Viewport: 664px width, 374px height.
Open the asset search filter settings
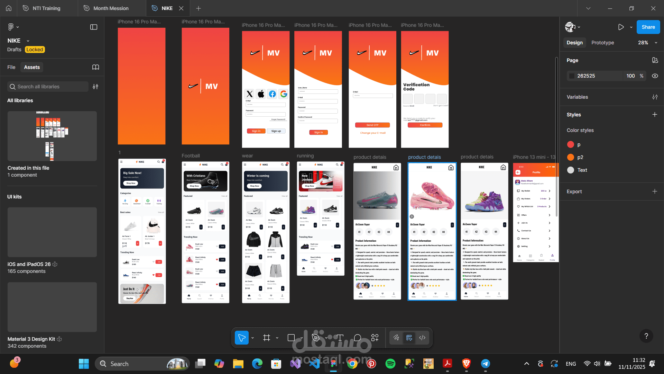[x=95, y=87]
